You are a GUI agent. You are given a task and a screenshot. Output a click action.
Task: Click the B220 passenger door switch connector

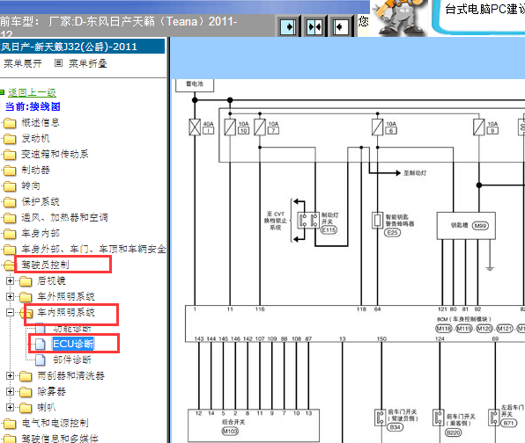tap(454, 432)
